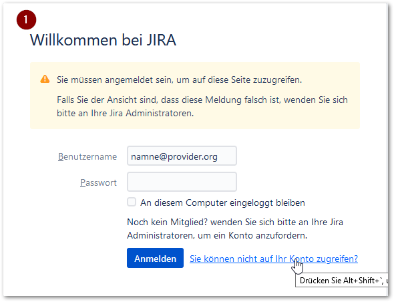Open 'Sie können nicht auf Ihr Konto zugreifen?' link

tap(274, 259)
